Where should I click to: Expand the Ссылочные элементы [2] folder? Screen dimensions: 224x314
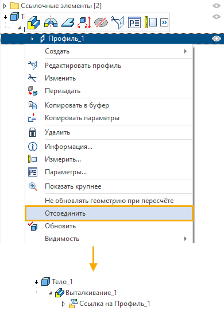click(x=5, y=6)
